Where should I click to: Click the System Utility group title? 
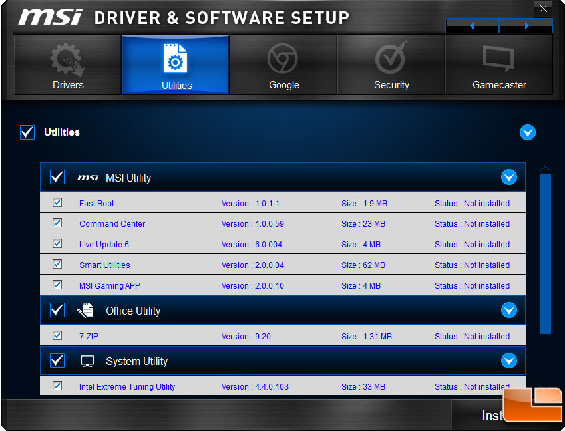[x=136, y=361]
